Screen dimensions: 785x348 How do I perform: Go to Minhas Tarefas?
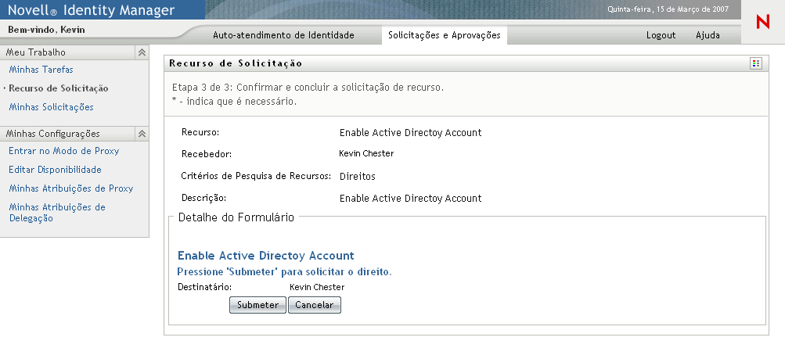[35, 70]
